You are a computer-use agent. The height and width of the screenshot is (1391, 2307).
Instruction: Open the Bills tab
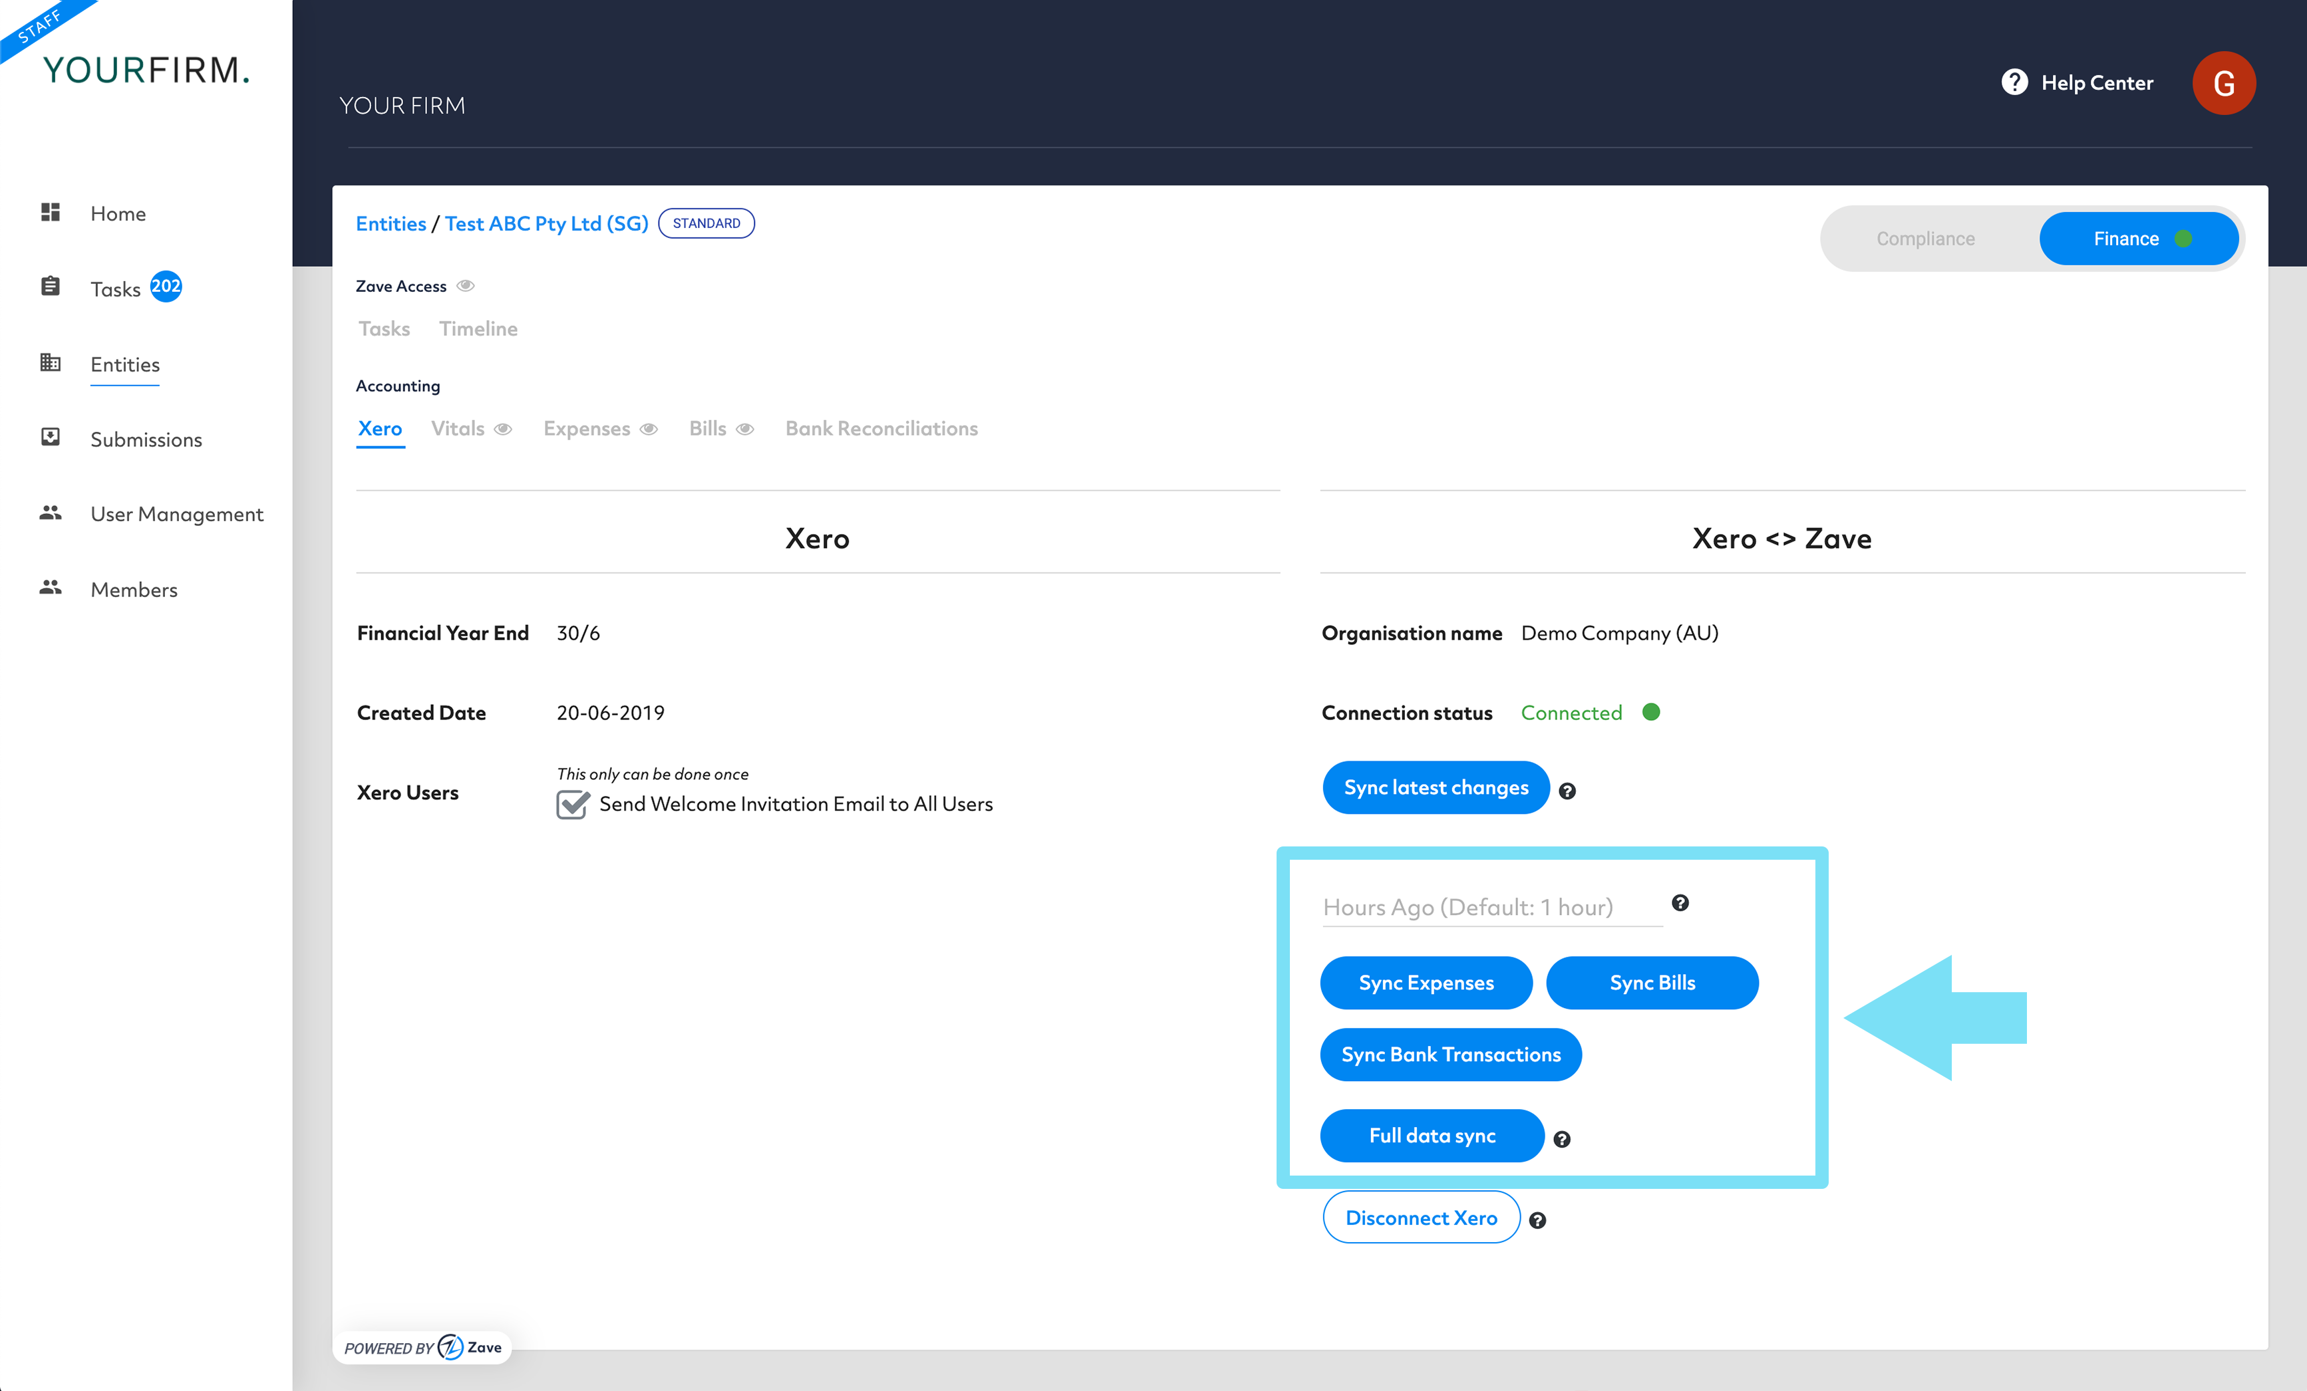point(708,429)
